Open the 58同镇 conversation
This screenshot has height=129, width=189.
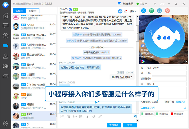click(x=34, y=36)
